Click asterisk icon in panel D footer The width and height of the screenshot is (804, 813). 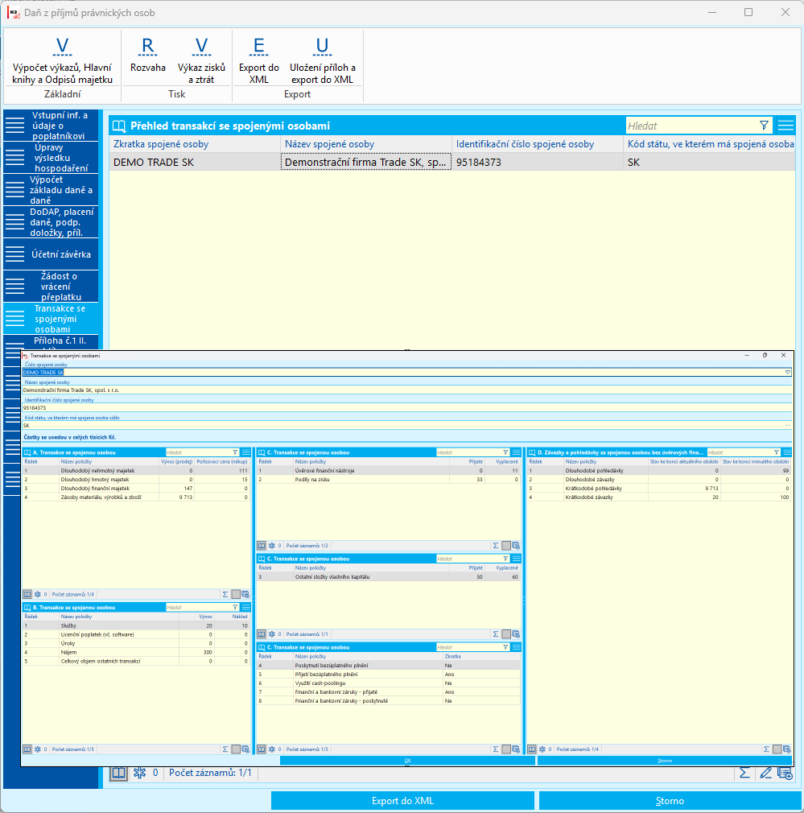pyautogui.click(x=542, y=749)
